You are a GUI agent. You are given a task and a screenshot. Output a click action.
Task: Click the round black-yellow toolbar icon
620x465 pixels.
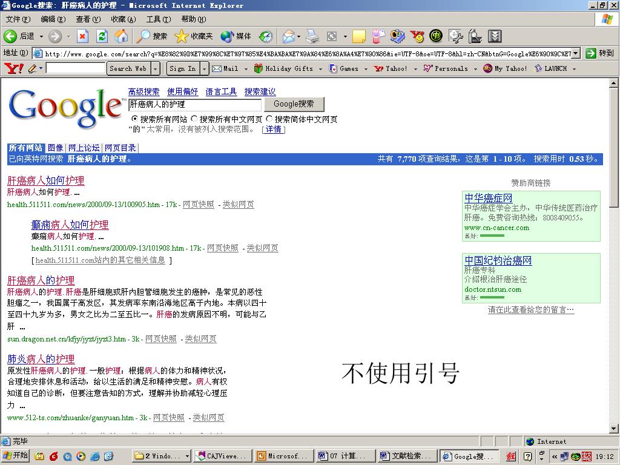click(436, 36)
